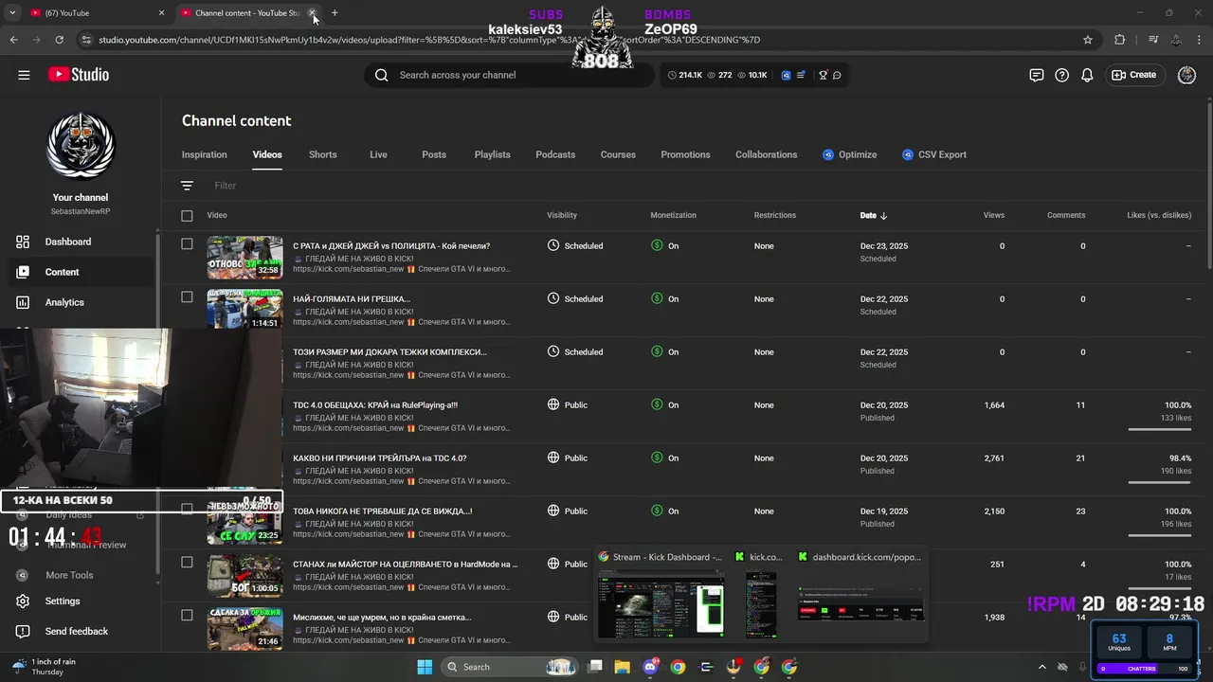Screen dimensions: 1213x682
Task: Open the 21:46 video thumbnail
Action: [x=244, y=628]
